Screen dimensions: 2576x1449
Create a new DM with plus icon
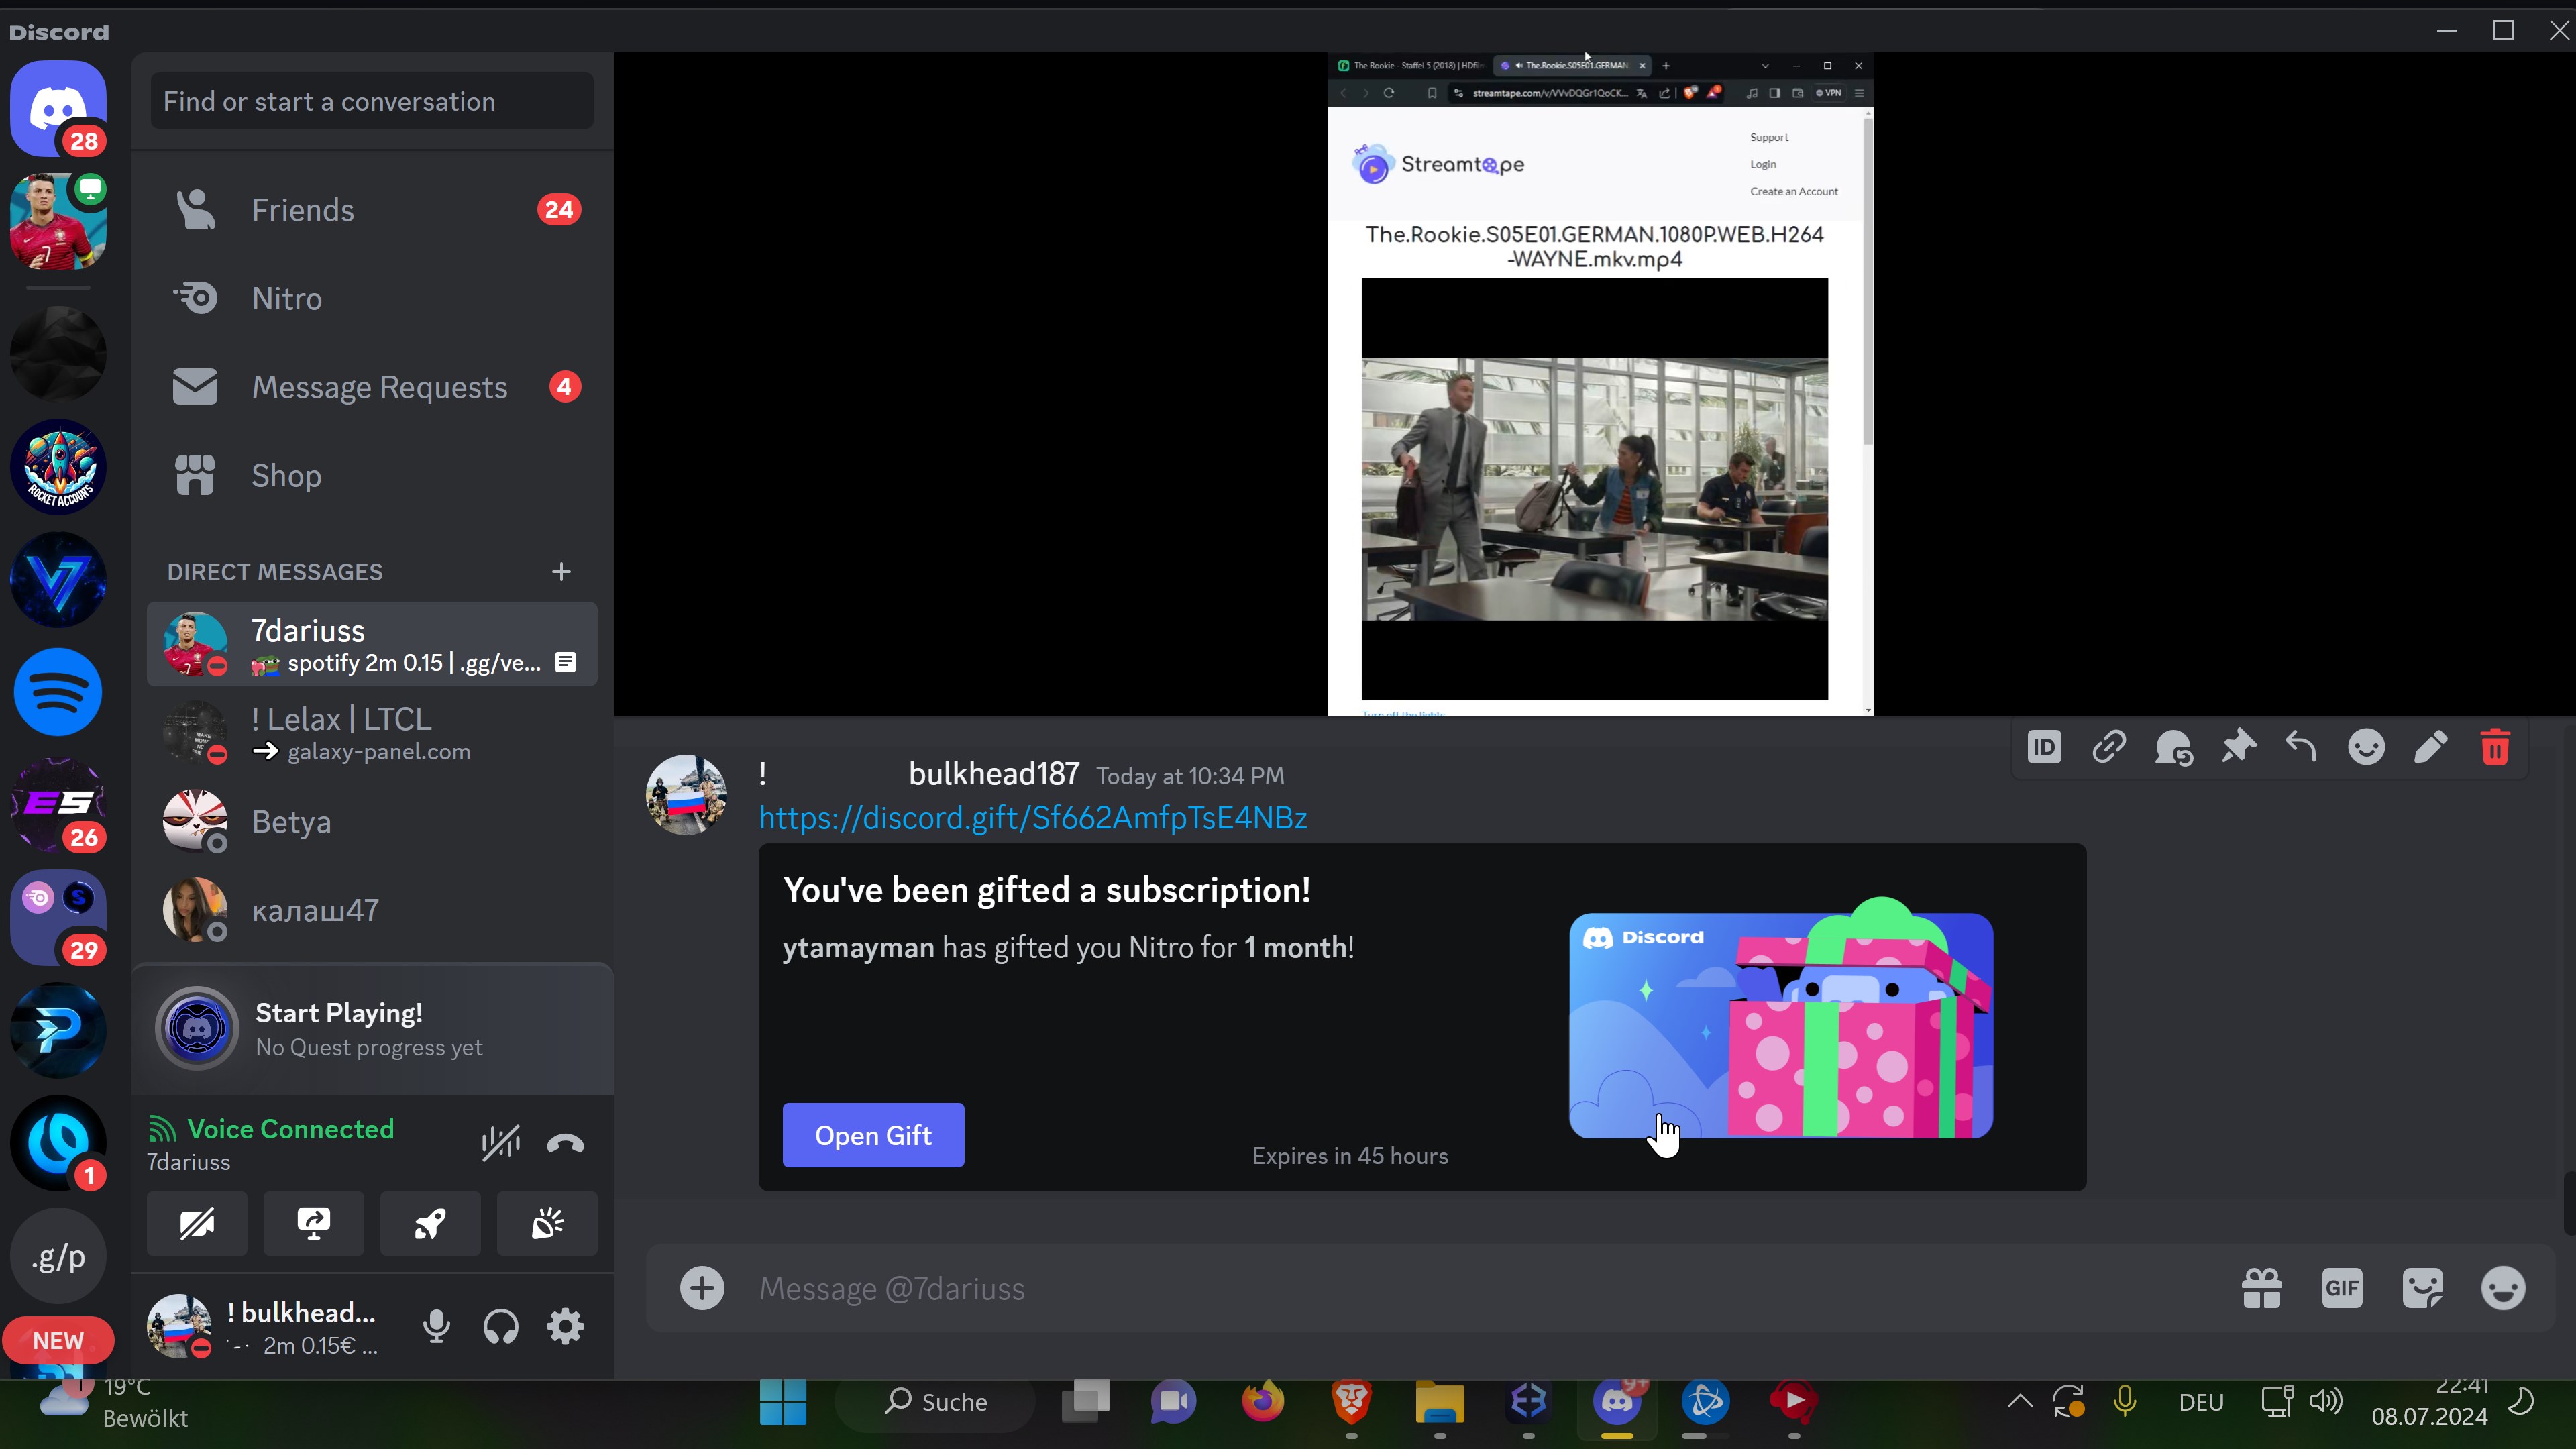point(561,572)
